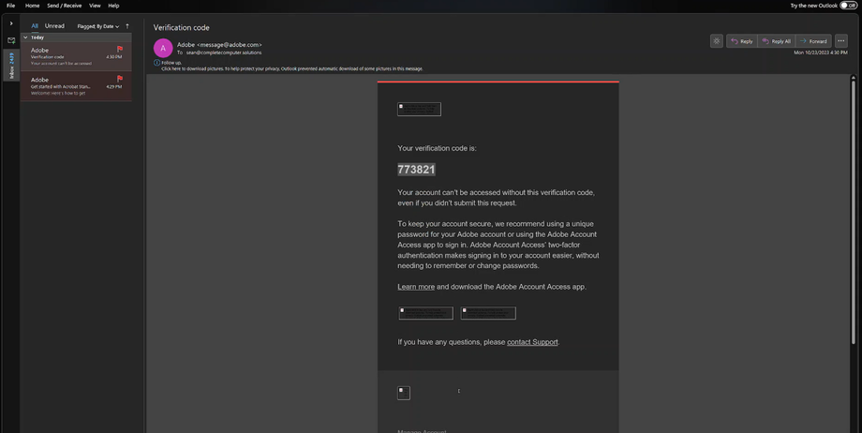This screenshot has width=862, height=433.
Task: Open the Send / Receive tab
Action: tap(65, 6)
